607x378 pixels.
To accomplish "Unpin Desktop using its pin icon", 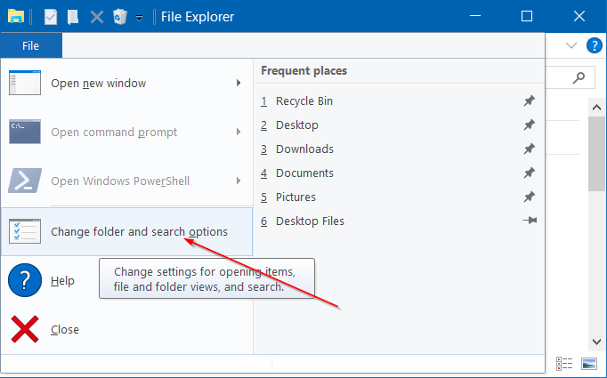I will pos(530,125).
